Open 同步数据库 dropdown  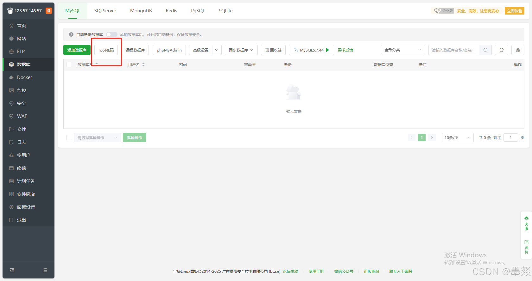(241, 50)
